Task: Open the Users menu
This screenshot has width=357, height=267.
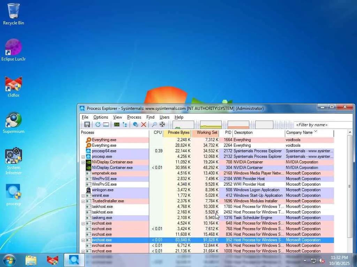Action: pyautogui.click(x=165, y=117)
